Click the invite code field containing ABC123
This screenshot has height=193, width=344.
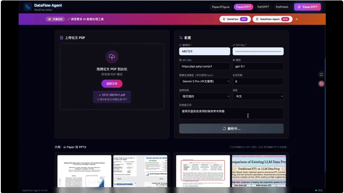pyautogui.click(x=204, y=51)
